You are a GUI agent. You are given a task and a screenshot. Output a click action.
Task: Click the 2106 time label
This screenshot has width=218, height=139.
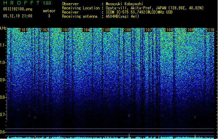(x=127, y=30)
